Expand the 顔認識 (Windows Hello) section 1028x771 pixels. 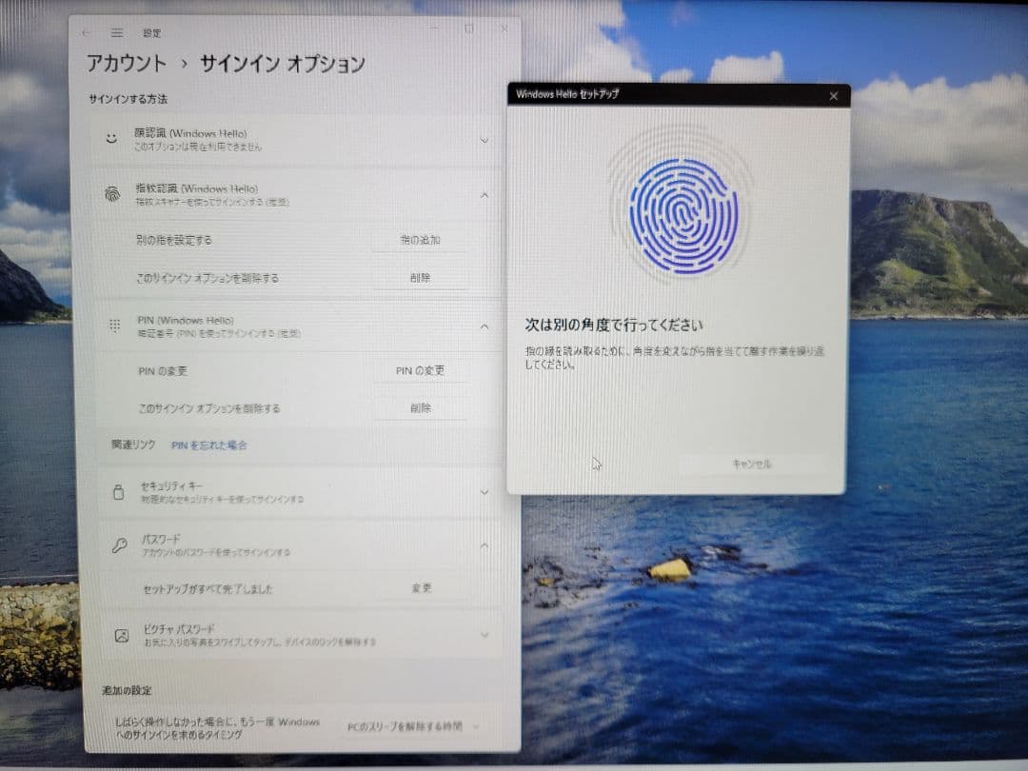[484, 139]
